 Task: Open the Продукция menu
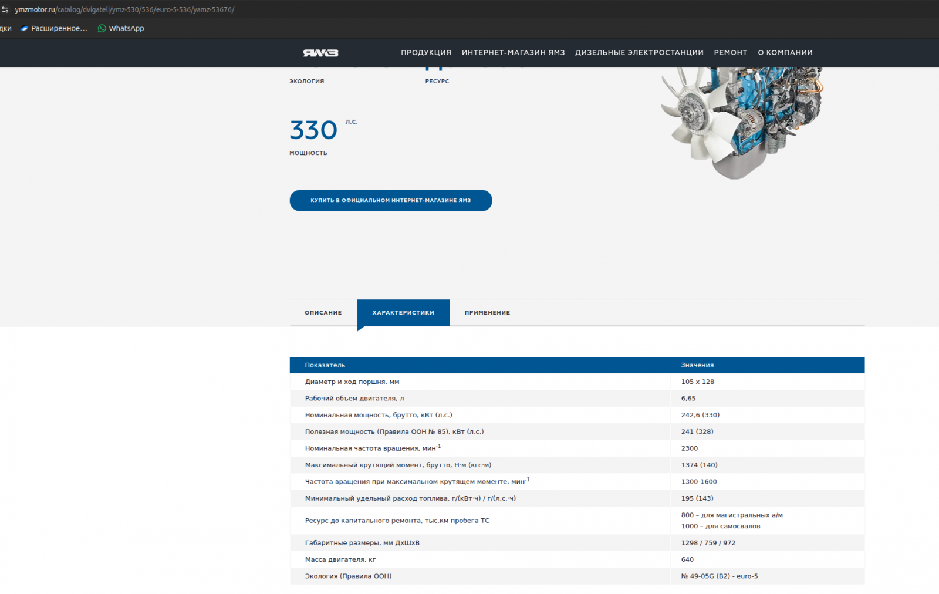click(426, 53)
